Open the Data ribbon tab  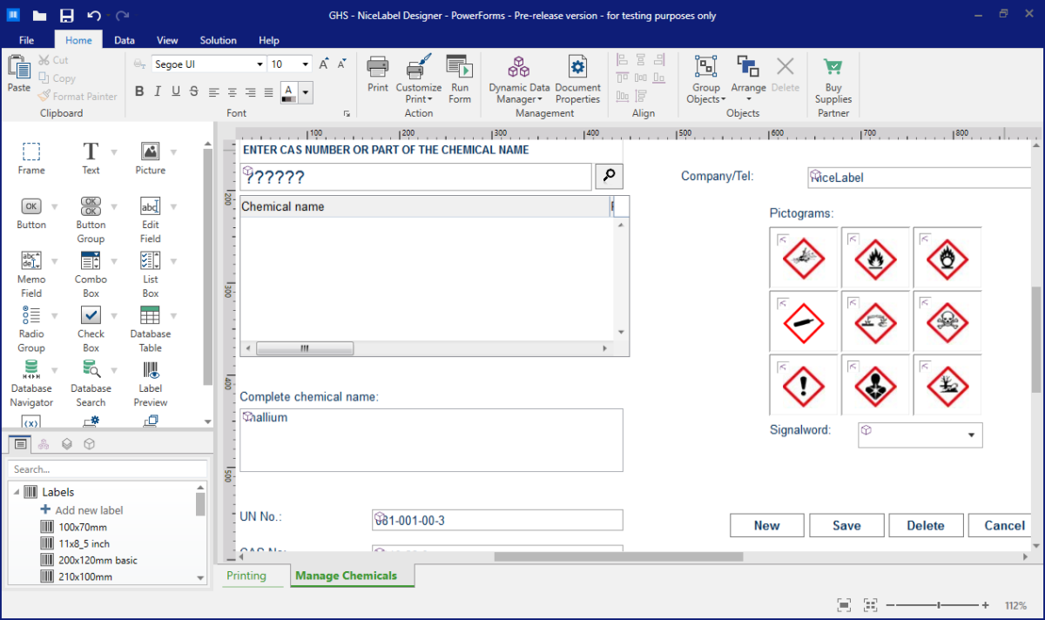click(124, 39)
